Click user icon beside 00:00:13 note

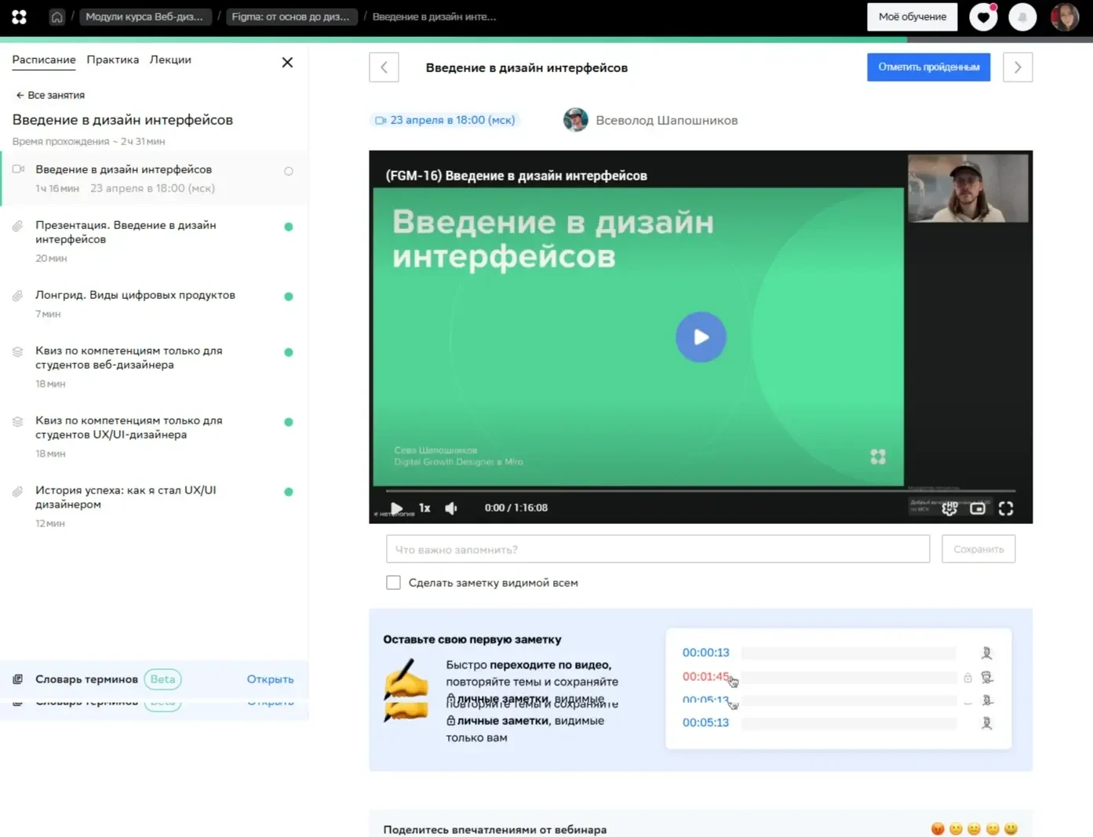[987, 653]
